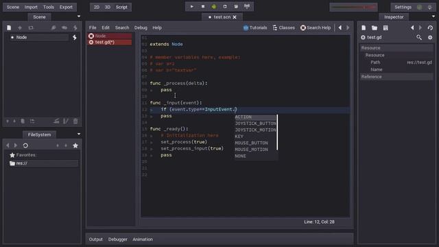The height and width of the screenshot is (247, 439).
Task: Open Inspector gear options
Action: 430,37
